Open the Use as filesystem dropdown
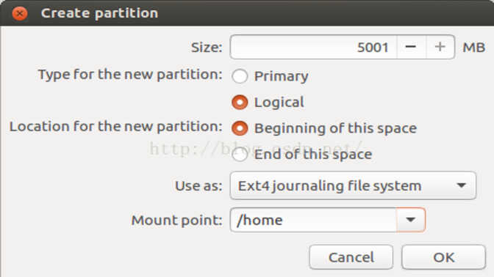The height and width of the screenshot is (277, 494). pyautogui.click(x=353, y=185)
